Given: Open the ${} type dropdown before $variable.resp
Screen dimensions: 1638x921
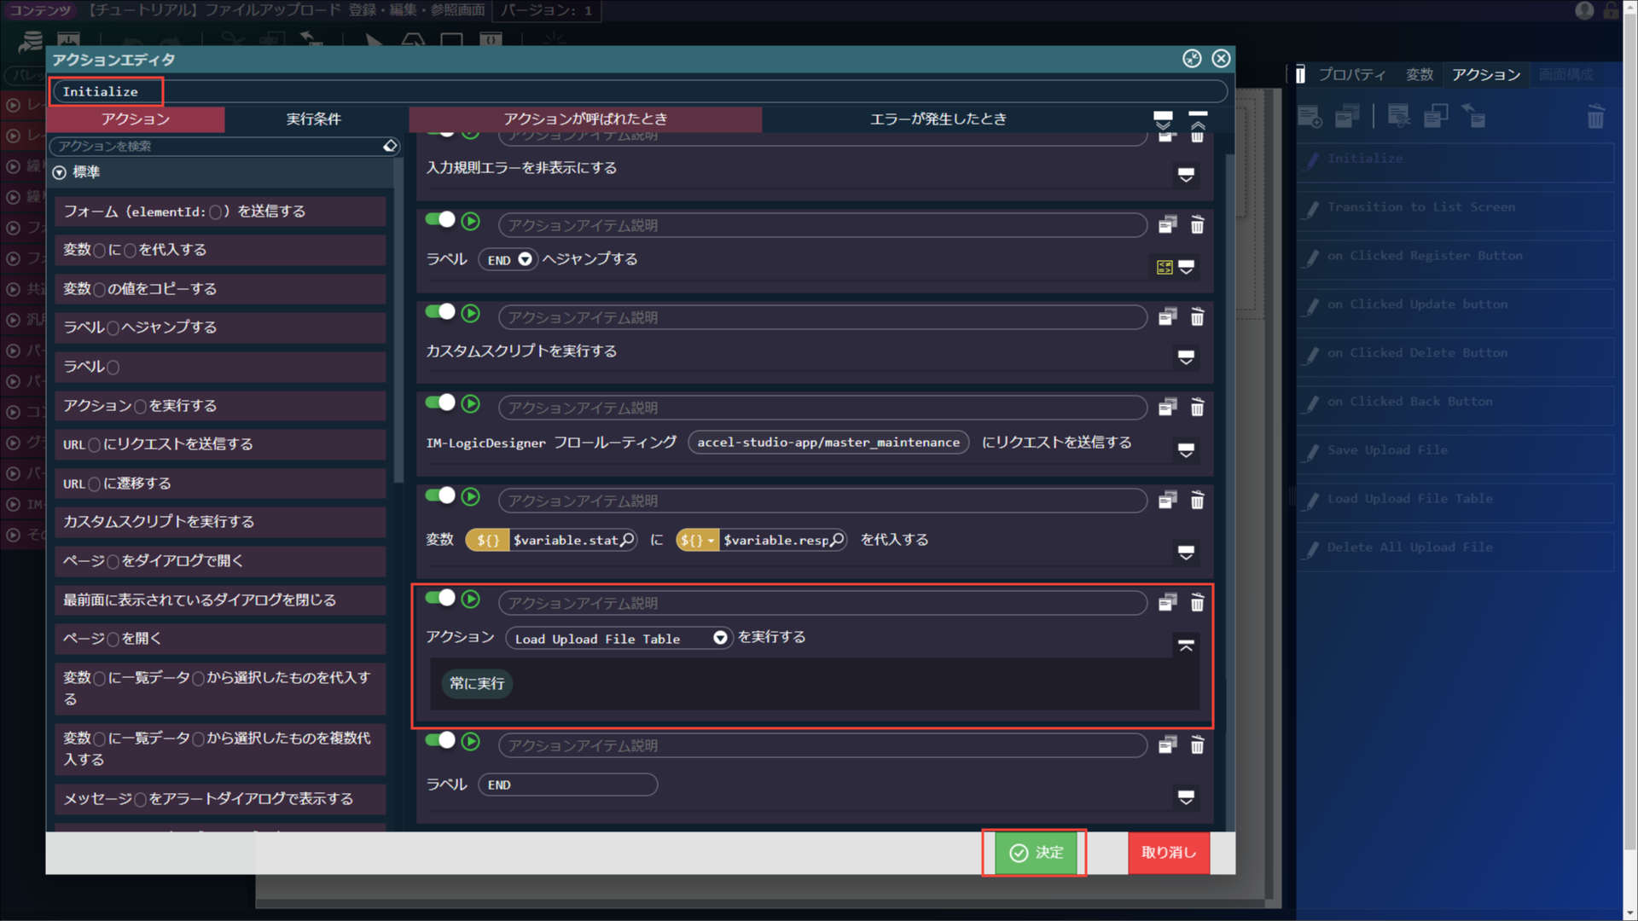Looking at the screenshot, I should click(x=697, y=540).
